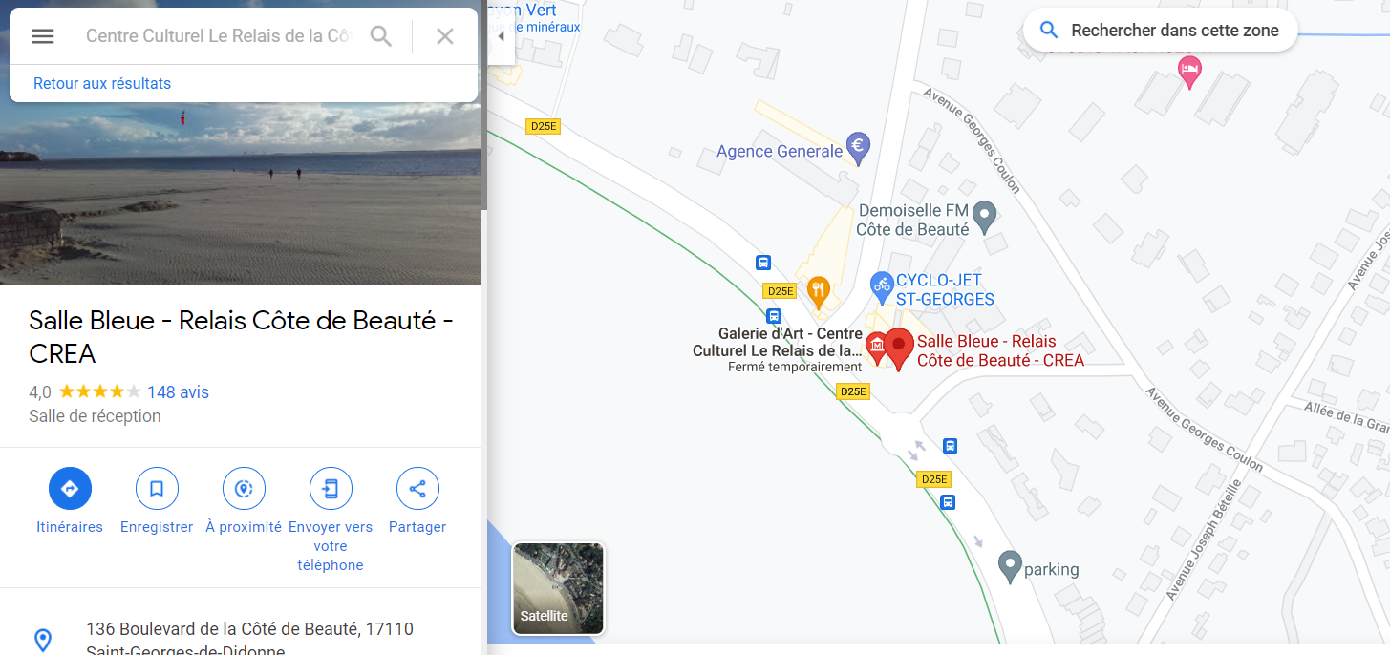Select the Agence Generale euro marker
The image size is (1390, 655).
858,147
